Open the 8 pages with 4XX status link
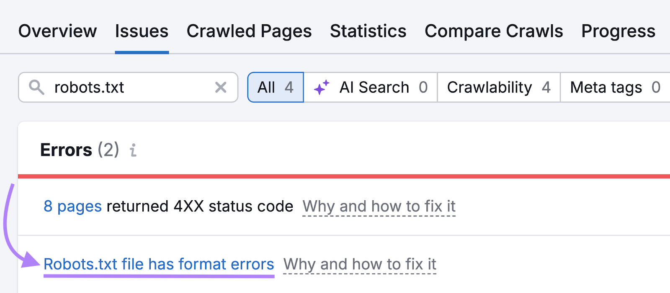This screenshot has height=293, width=670. 73,206
